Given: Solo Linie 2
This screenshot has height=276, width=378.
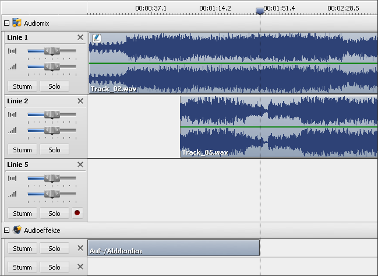Looking at the screenshot, I should pos(54,150).
